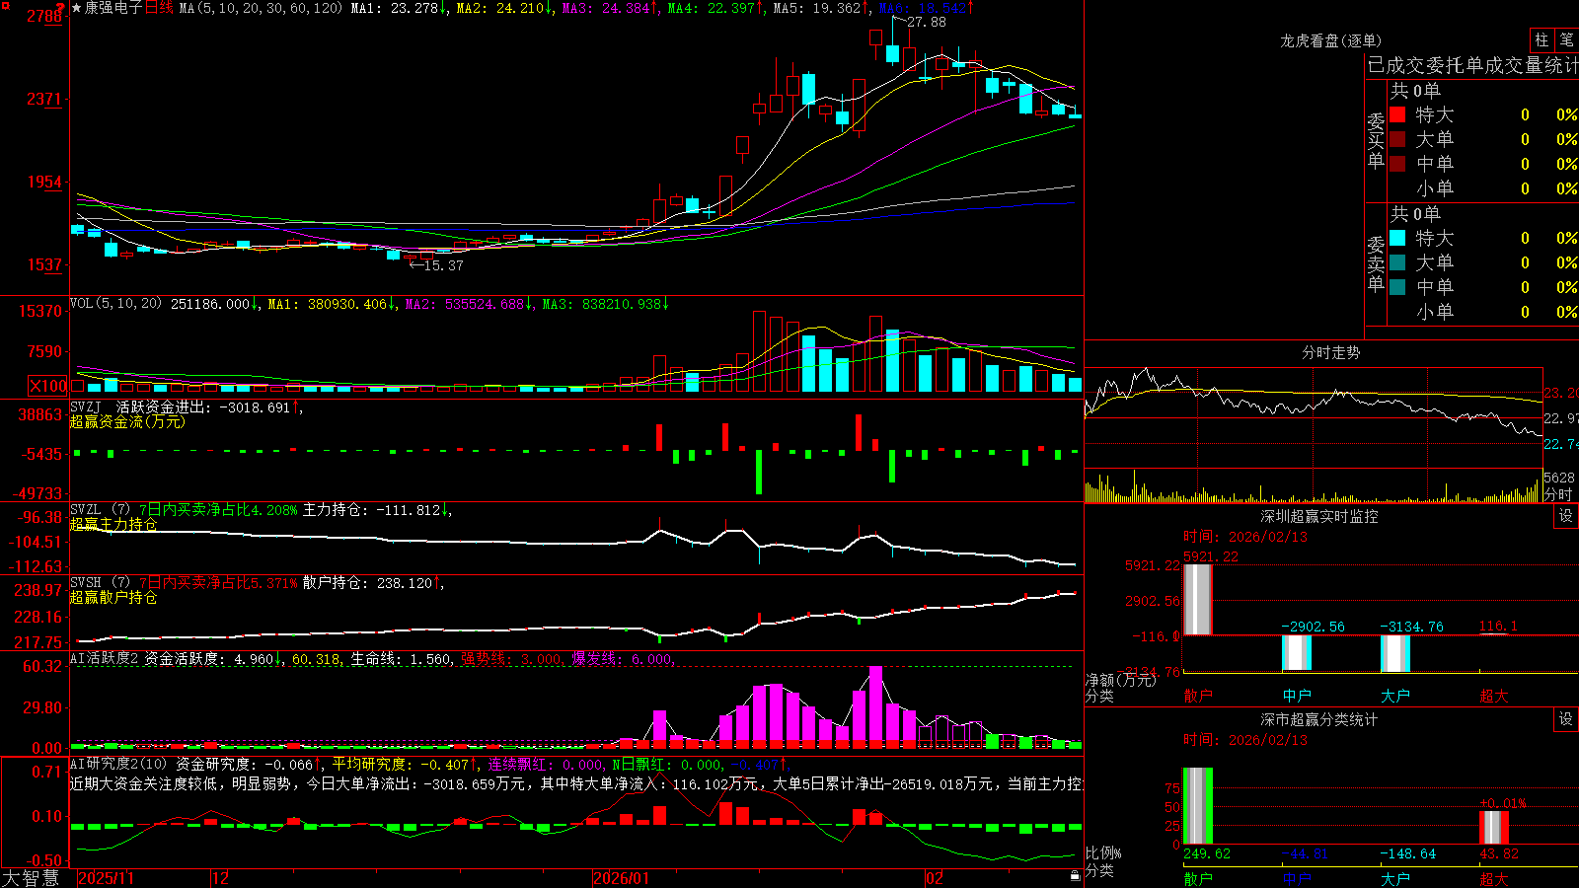Click the 委卖单 section label

point(1376,263)
